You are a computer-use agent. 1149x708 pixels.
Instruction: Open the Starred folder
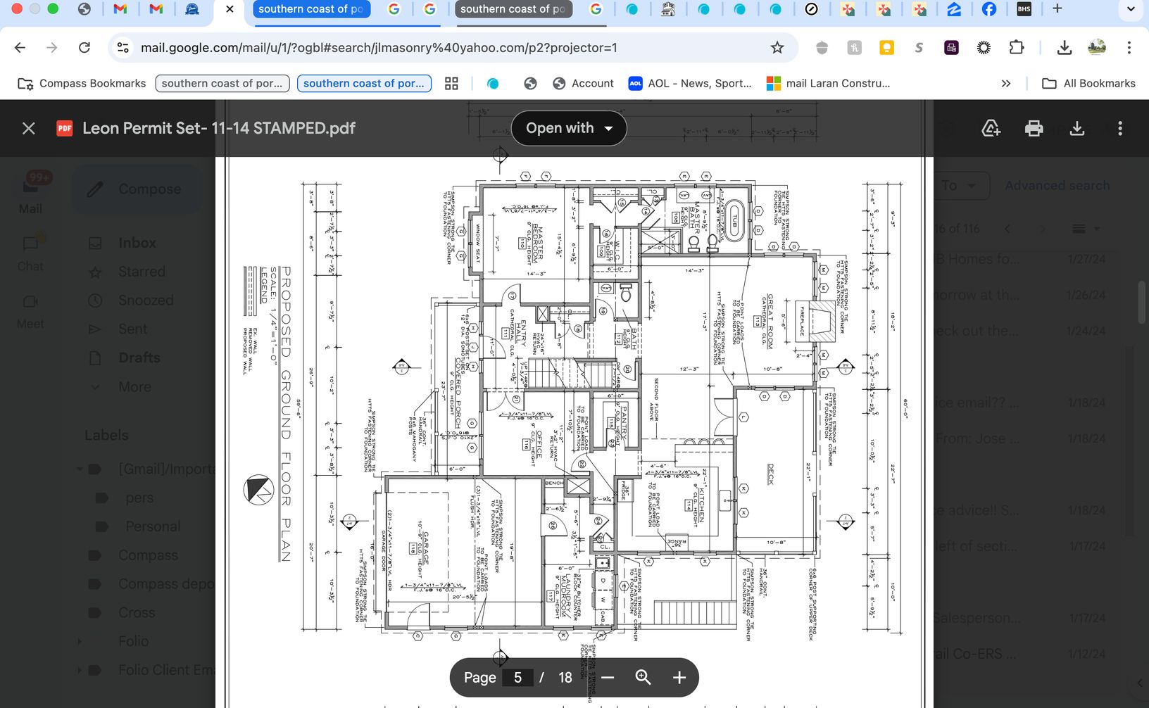[x=142, y=272]
